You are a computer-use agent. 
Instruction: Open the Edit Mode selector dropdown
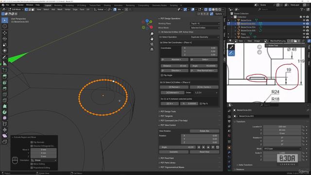click(16, 9)
